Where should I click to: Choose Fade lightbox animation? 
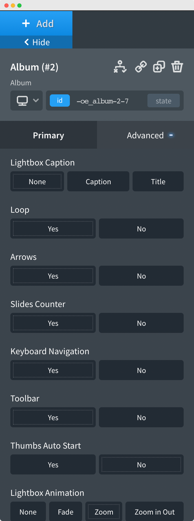click(x=66, y=512)
